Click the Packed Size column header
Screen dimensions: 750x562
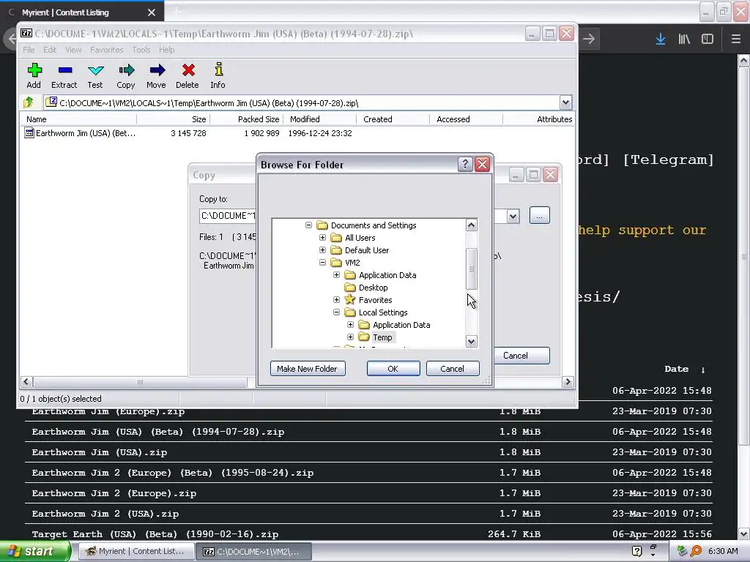click(x=247, y=119)
